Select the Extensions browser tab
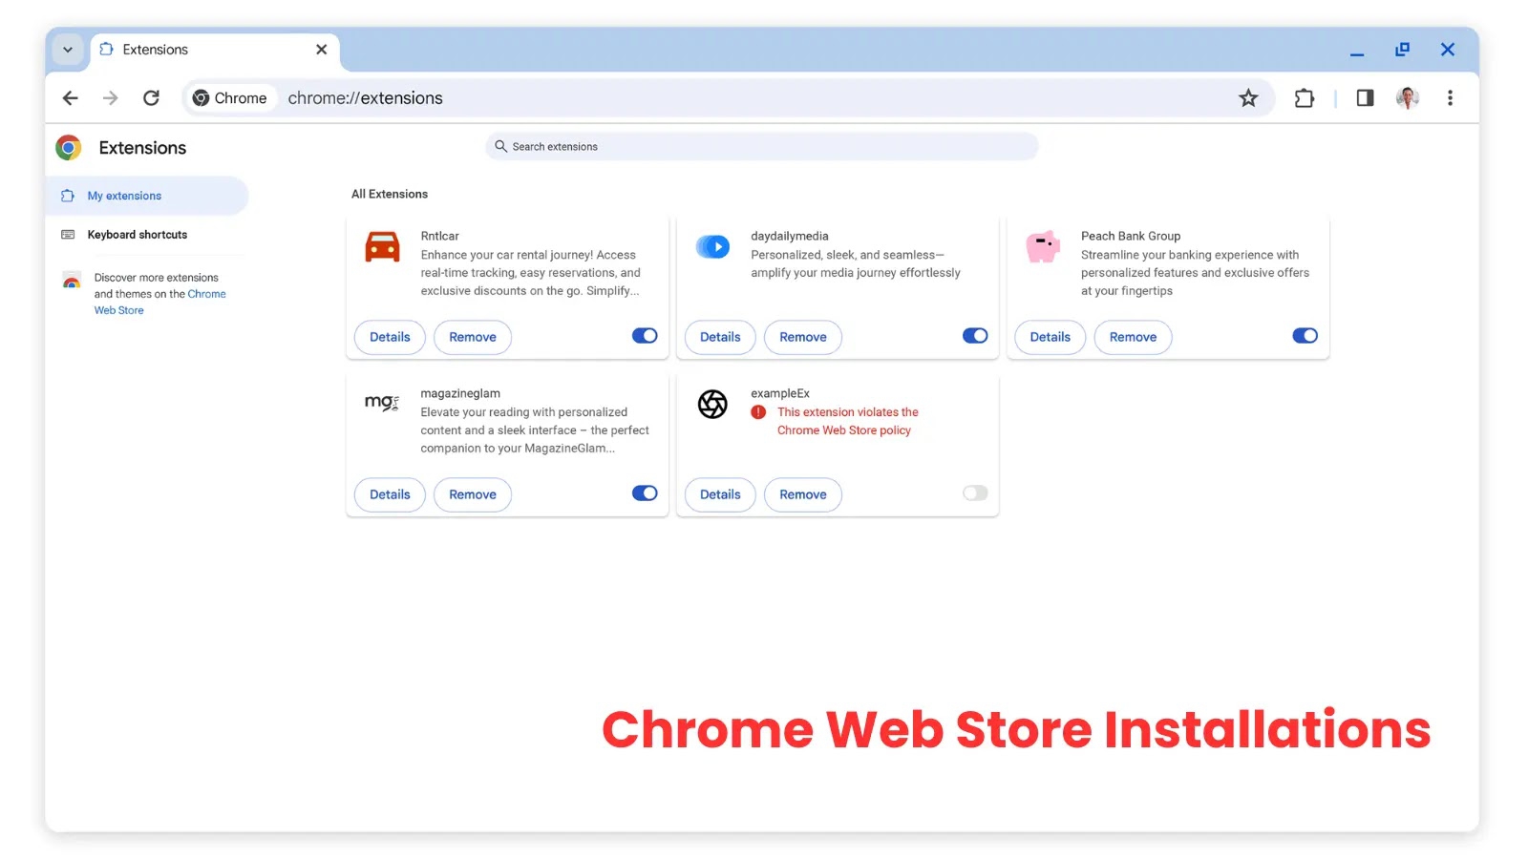This screenshot has width=1528, height=859. coord(215,50)
